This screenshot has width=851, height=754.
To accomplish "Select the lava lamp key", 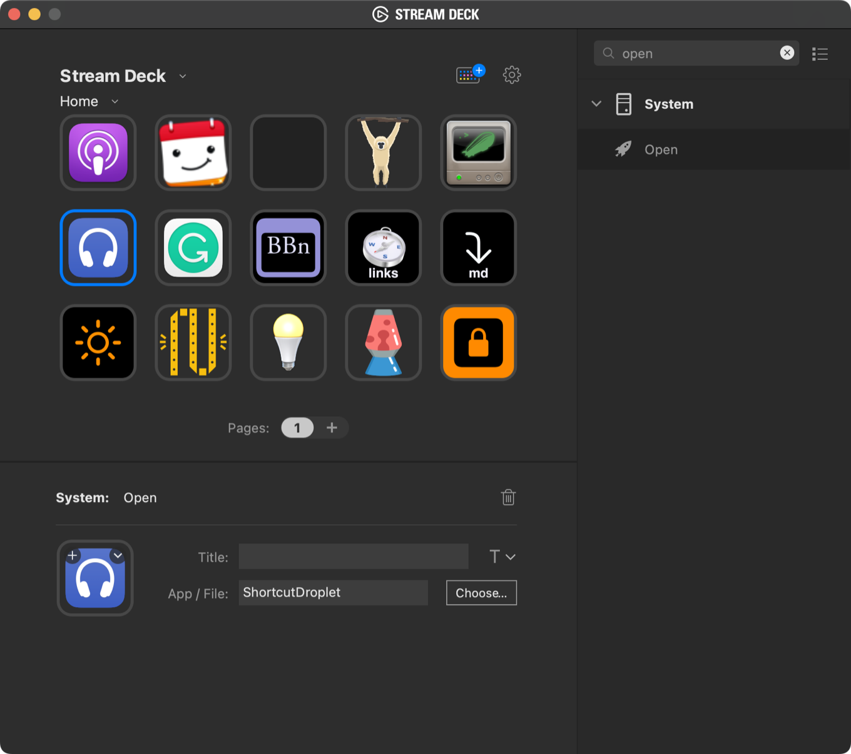I will coord(383,342).
